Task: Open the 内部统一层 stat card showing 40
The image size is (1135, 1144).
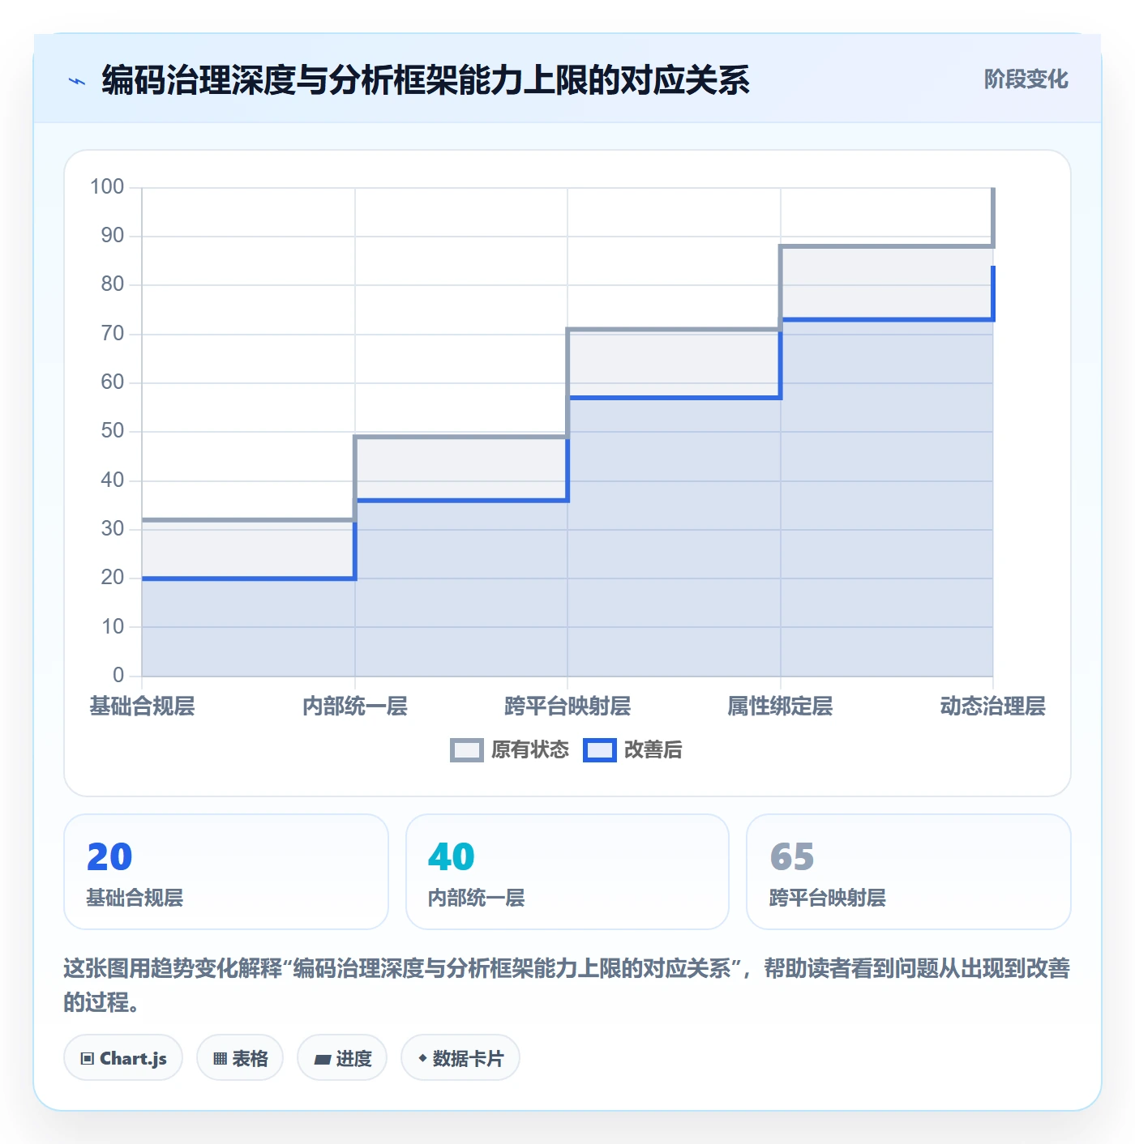Action: [x=567, y=872]
